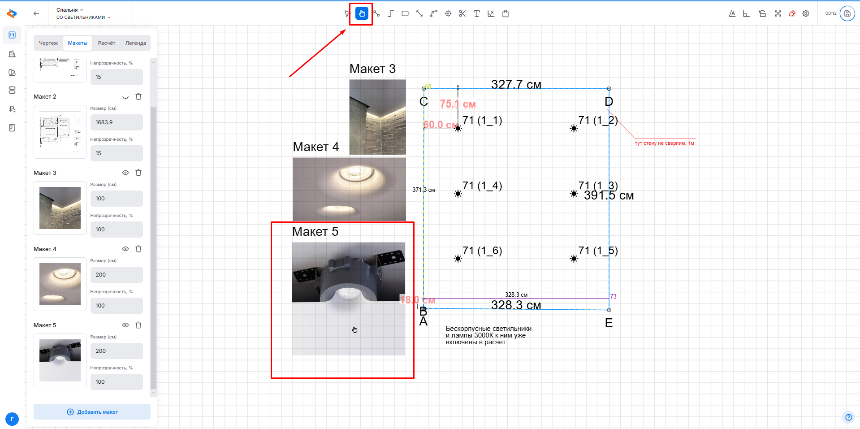Switch to the Чертеж tab

pyautogui.click(x=48, y=43)
